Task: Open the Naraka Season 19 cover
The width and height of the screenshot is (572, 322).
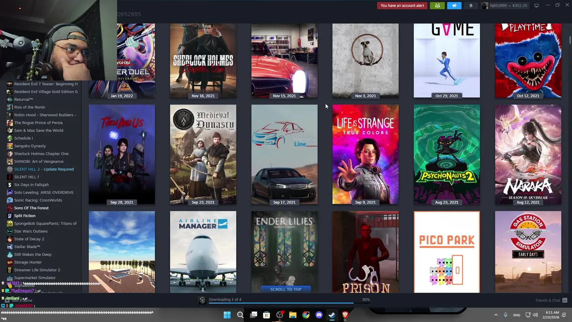Action: tap(528, 154)
